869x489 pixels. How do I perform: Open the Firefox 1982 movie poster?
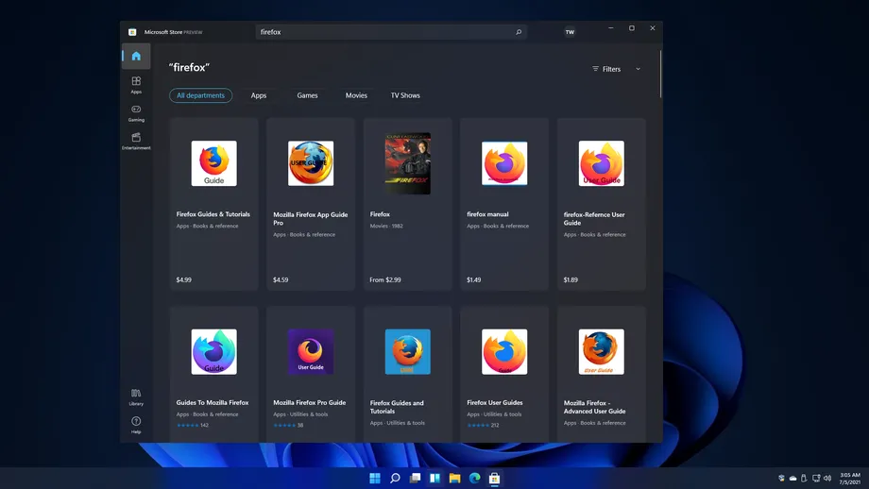[407, 163]
